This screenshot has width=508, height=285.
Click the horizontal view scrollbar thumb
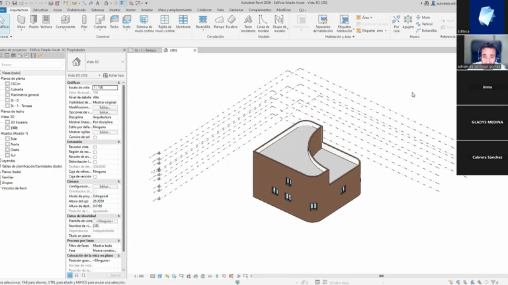pyautogui.click(x=381, y=276)
